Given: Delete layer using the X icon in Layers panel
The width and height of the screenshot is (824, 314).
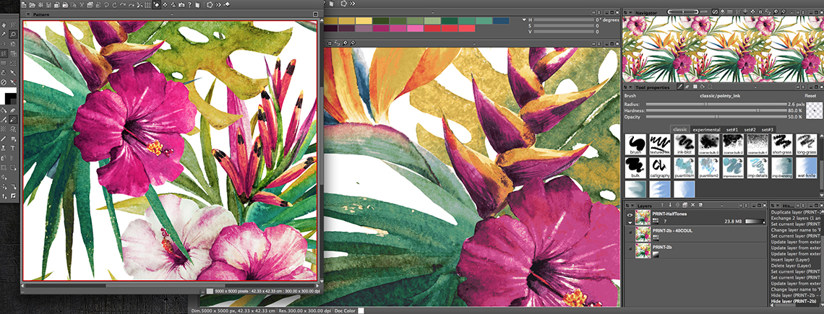Looking at the screenshot, I should click(692, 205).
